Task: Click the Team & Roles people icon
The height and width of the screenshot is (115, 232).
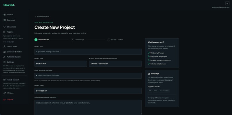Action: (5, 46)
